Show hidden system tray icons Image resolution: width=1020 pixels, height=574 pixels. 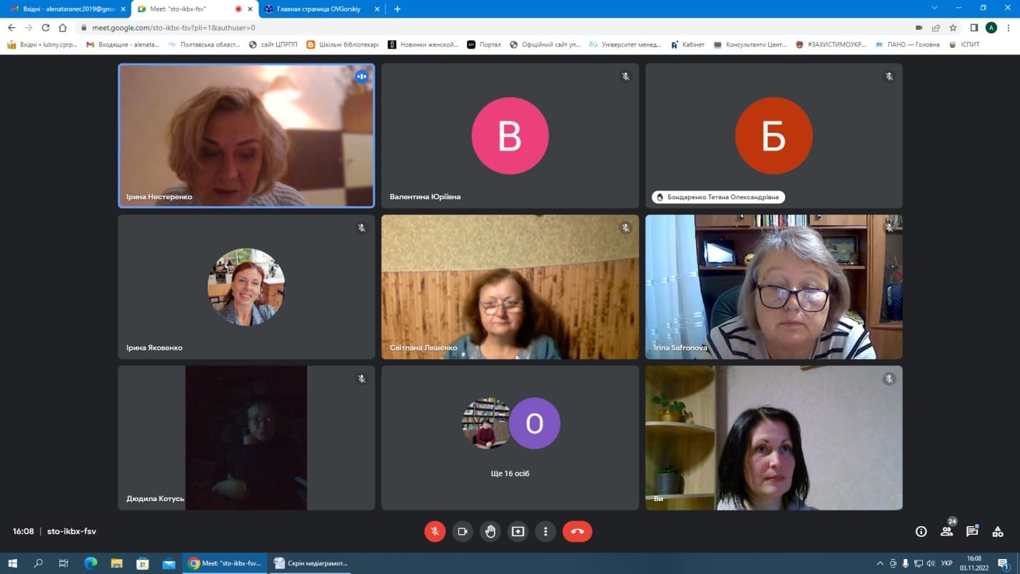pyautogui.click(x=880, y=563)
